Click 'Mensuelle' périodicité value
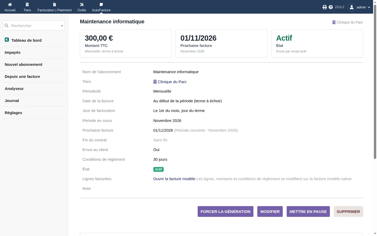 [x=162, y=91]
